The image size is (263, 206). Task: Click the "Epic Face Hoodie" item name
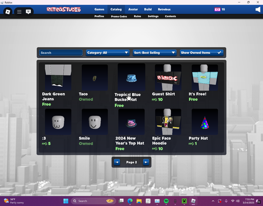pyautogui.click(x=161, y=141)
